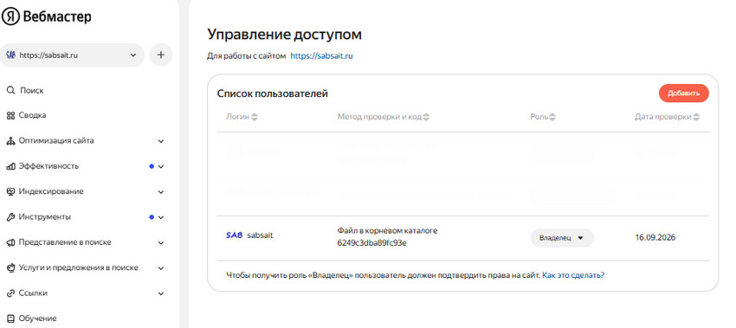Click the date 16.09.2026
Screen dimensions: 736x328
[x=655, y=237]
